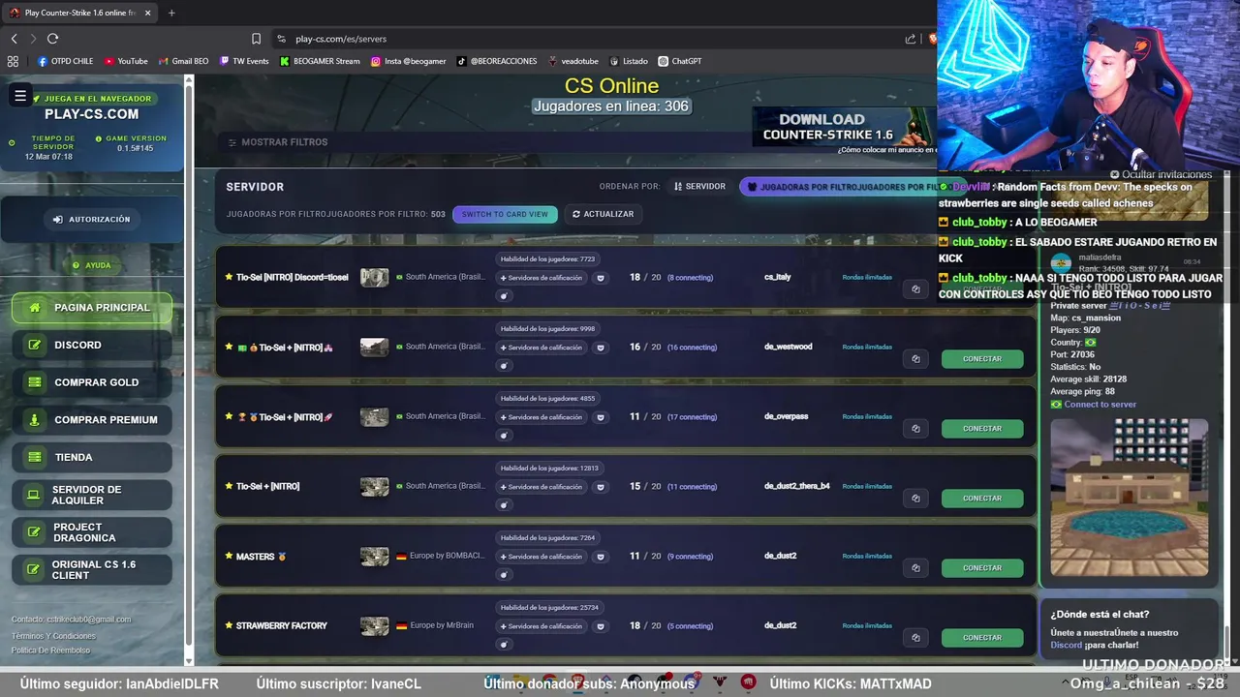Click the shield badge in the MASTERS row
This screenshot has width=1240, height=697.
[601, 557]
